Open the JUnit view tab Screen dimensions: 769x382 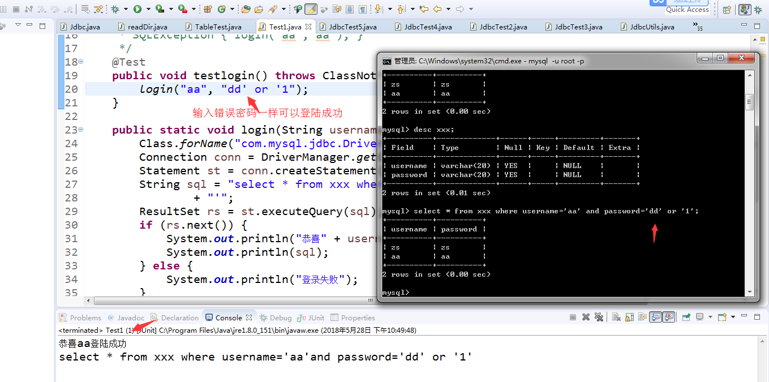point(310,317)
